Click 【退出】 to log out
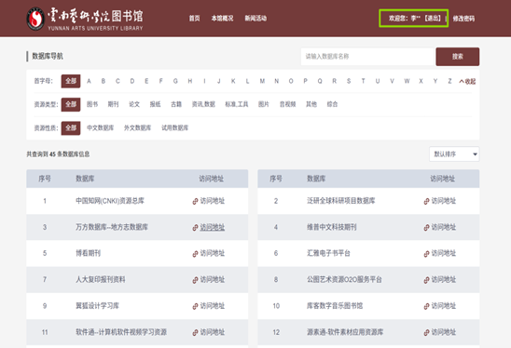 pos(433,19)
